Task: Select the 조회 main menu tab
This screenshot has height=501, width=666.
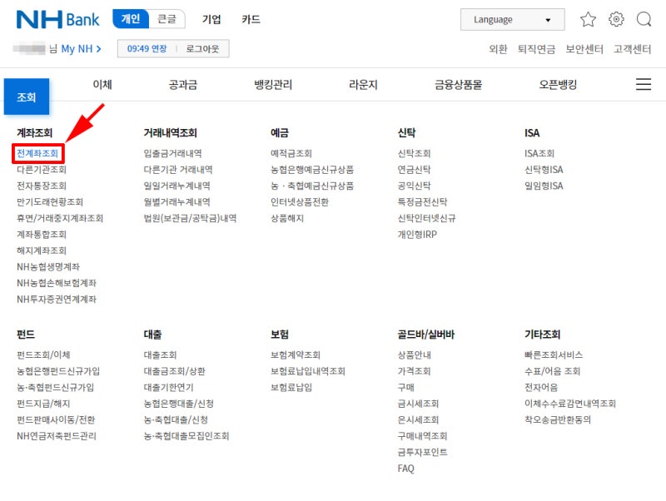Action: [x=27, y=97]
